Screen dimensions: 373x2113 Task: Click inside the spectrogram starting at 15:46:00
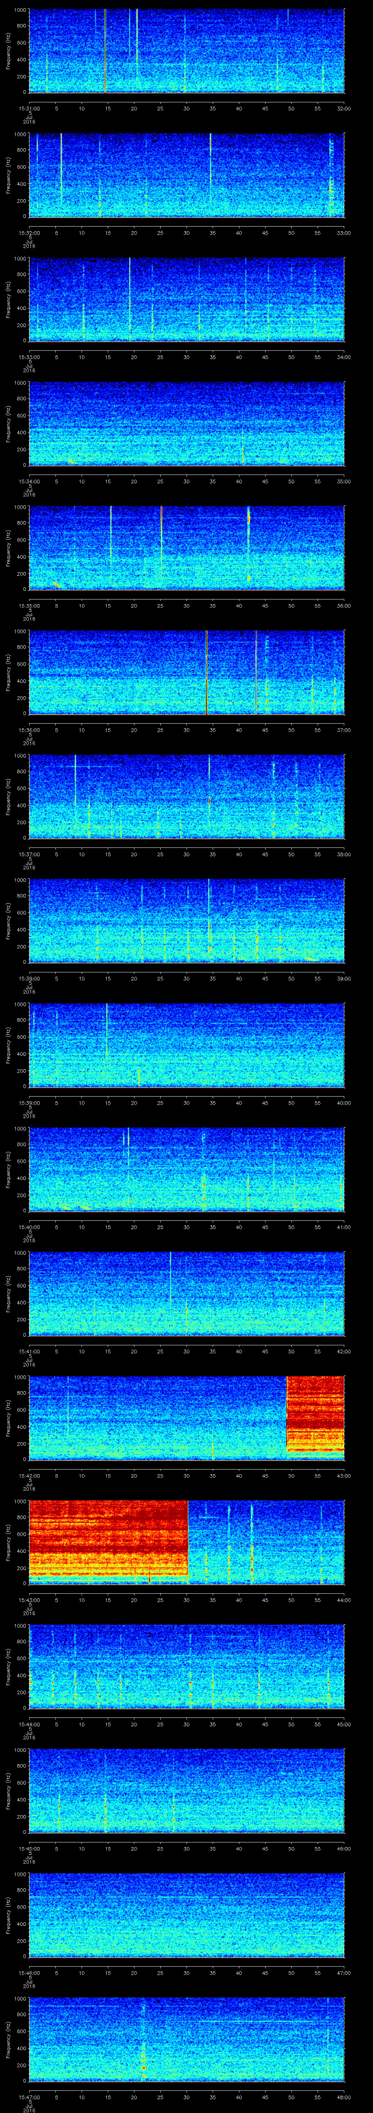tap(186, 1915)
